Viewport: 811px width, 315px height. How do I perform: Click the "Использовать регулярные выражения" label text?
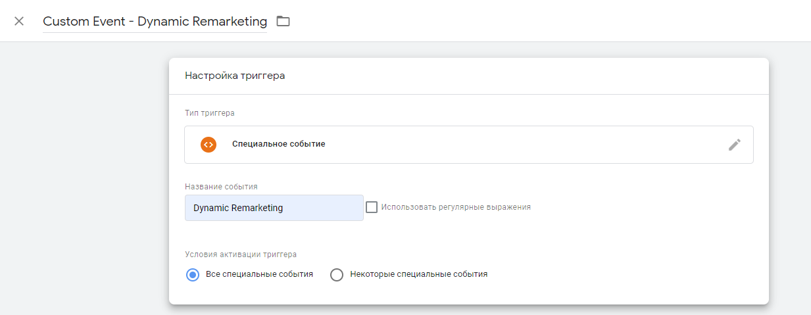click(x=456, y=207)
